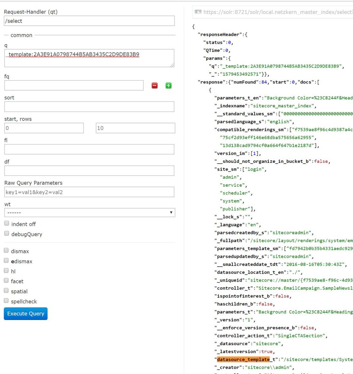Open the wt response format dropdown
This screenshot has height=374, width=353.
[x=89, y=213]
